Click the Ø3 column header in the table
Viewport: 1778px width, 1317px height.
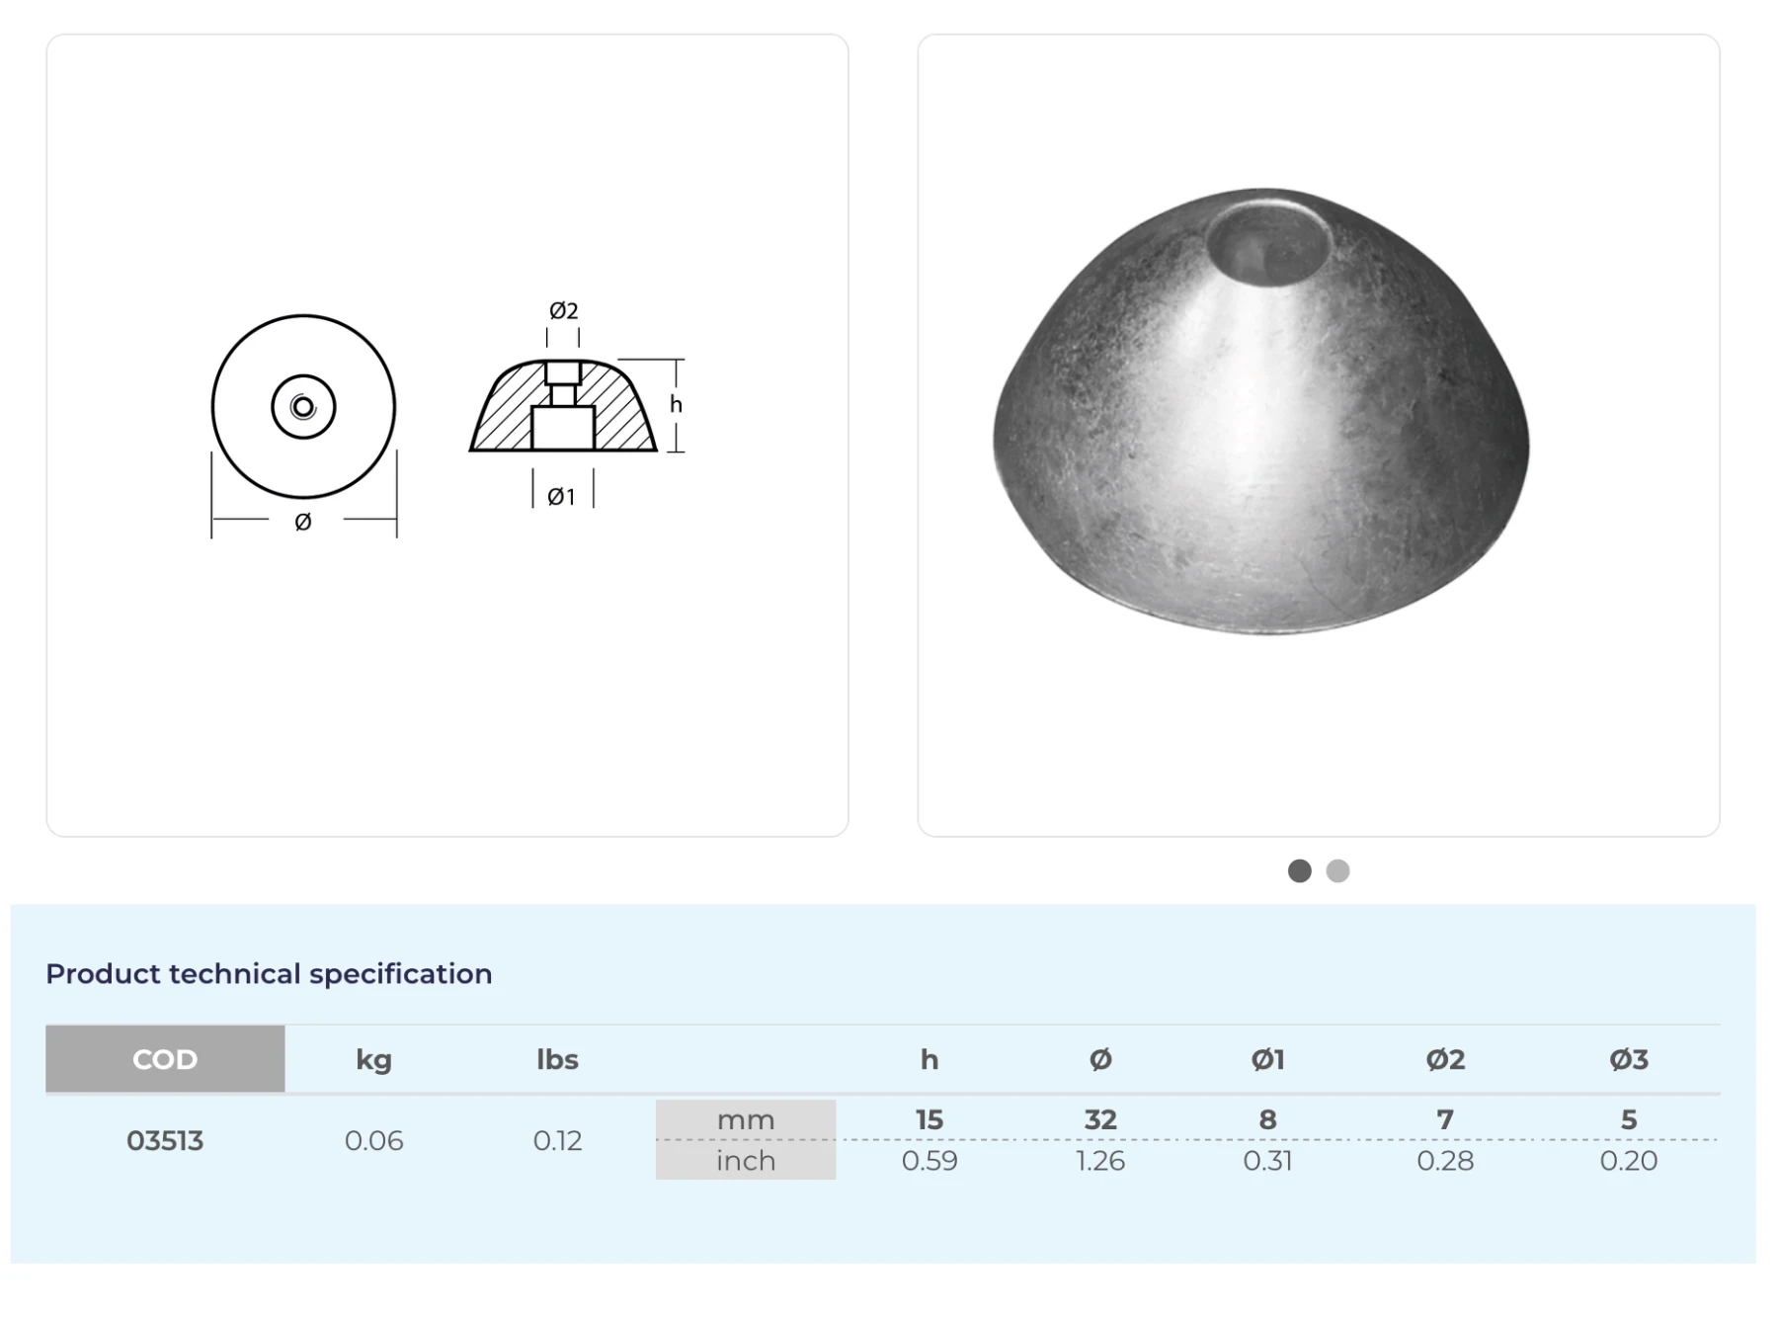pos(1628,1059)
